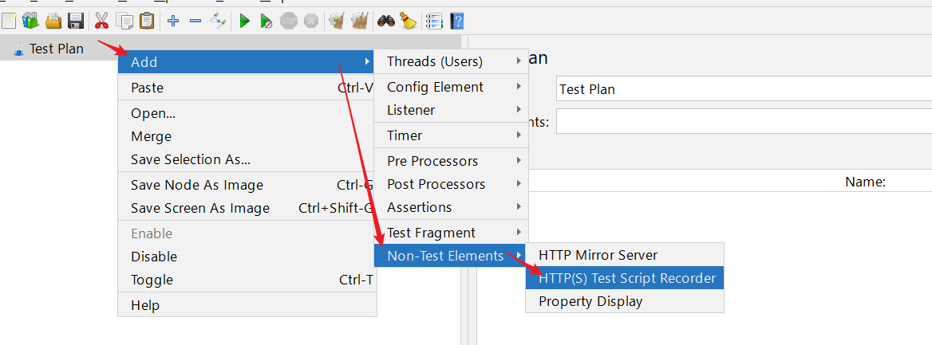Click the Search binoculars icon
This screenshot has height=345, width=932.
pyautogui.click(x=386, y=21)
